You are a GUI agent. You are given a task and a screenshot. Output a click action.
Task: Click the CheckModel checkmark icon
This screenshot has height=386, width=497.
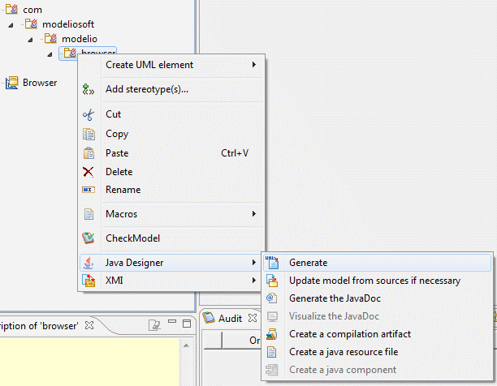(x=89, y=238)
